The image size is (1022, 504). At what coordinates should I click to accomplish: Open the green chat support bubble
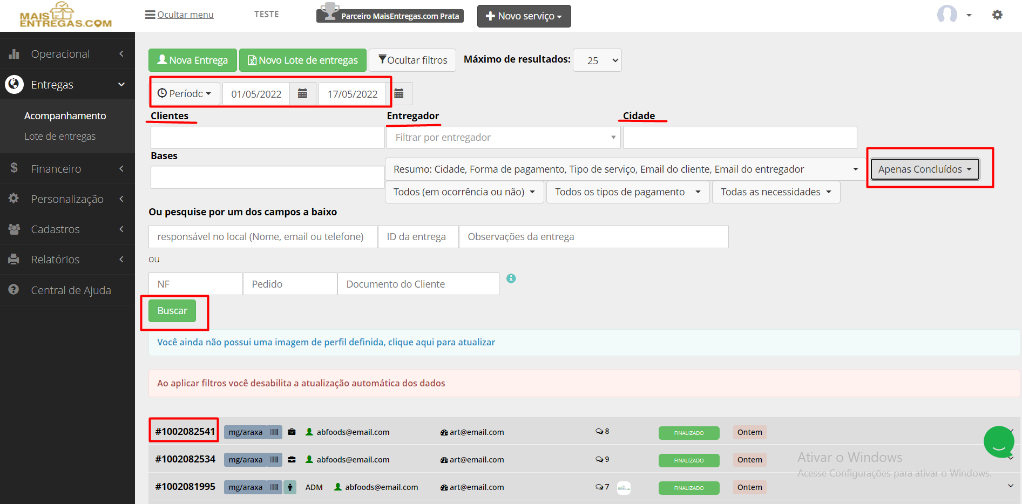(999, 441)
